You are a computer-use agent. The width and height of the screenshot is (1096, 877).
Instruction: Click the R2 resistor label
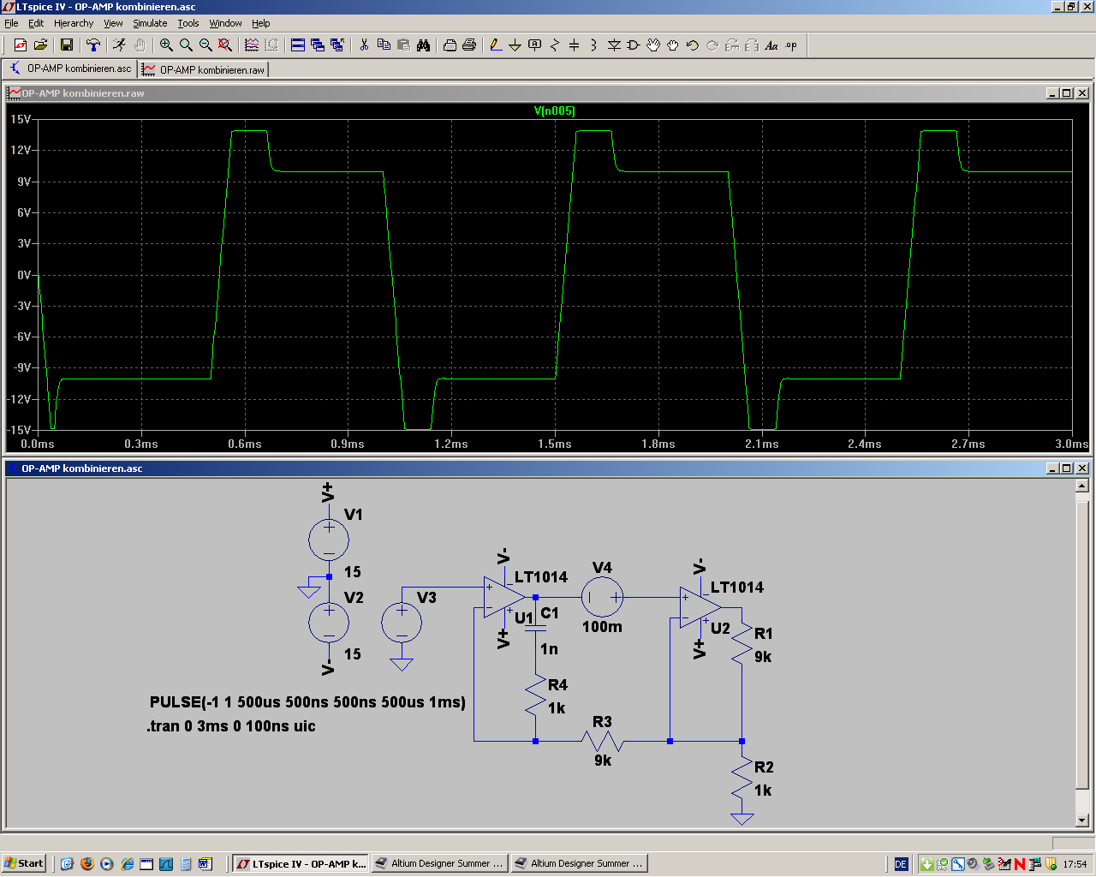coord(764,767)
